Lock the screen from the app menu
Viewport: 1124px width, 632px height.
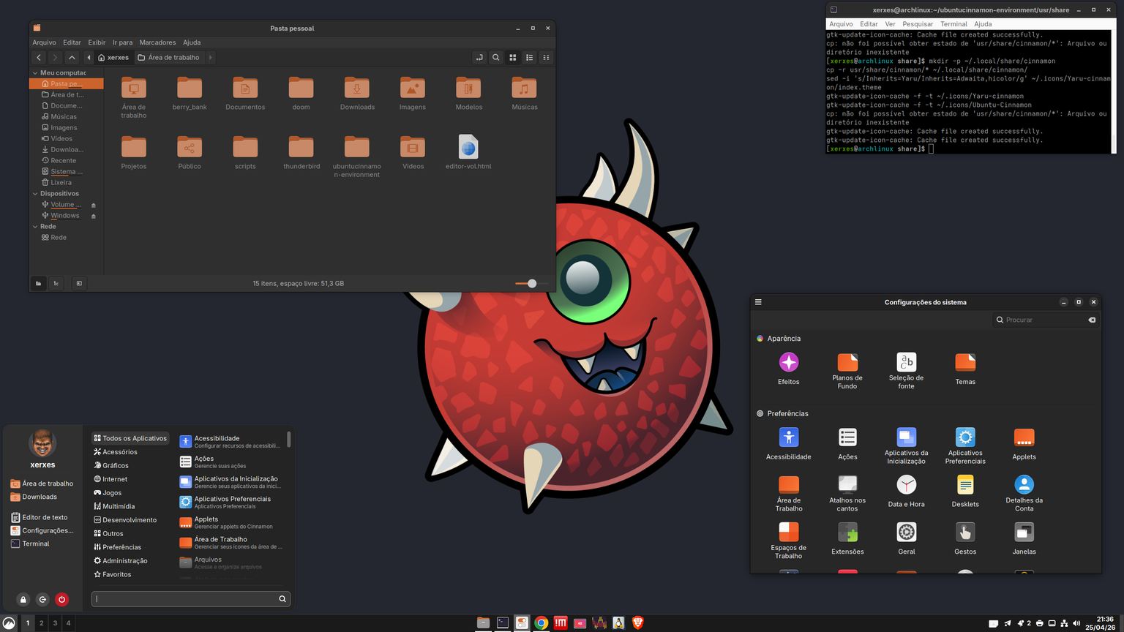click(23, 600)
